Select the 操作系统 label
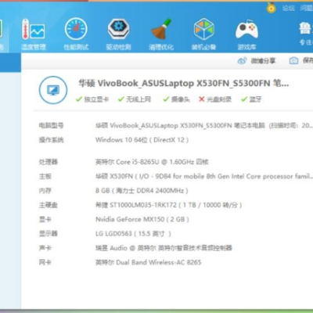 [x=51, y=140]
